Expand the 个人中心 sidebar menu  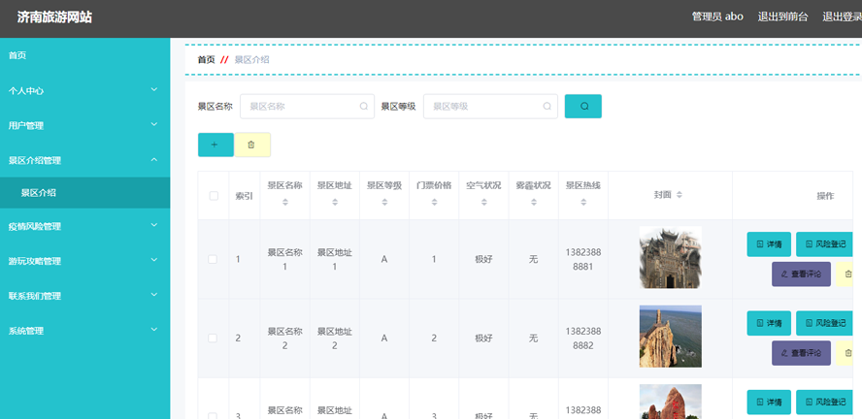(84, 90)
